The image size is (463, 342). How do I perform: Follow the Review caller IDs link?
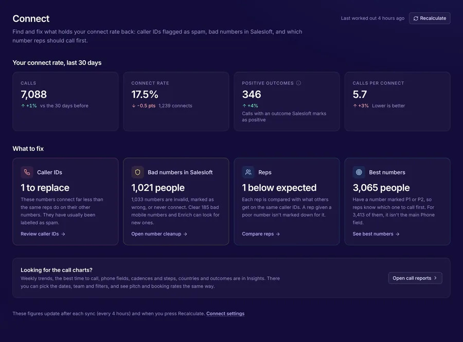point(43,234)
